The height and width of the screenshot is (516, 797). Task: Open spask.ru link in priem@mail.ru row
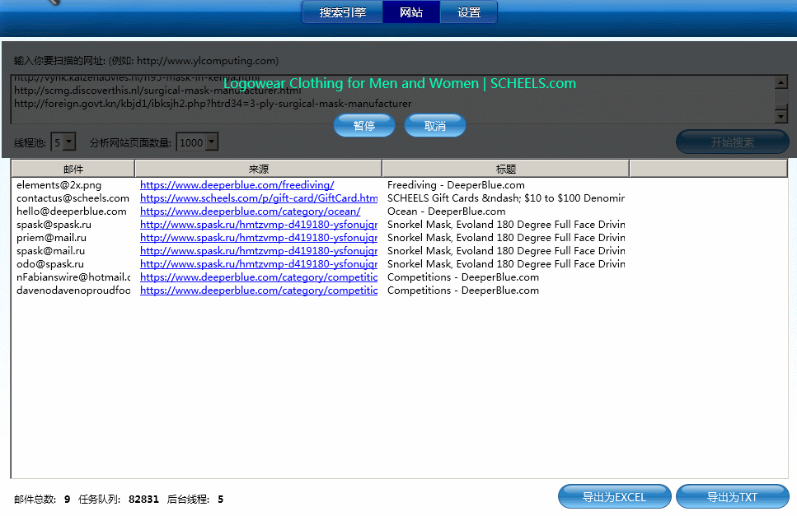click(x=259, y=238)
